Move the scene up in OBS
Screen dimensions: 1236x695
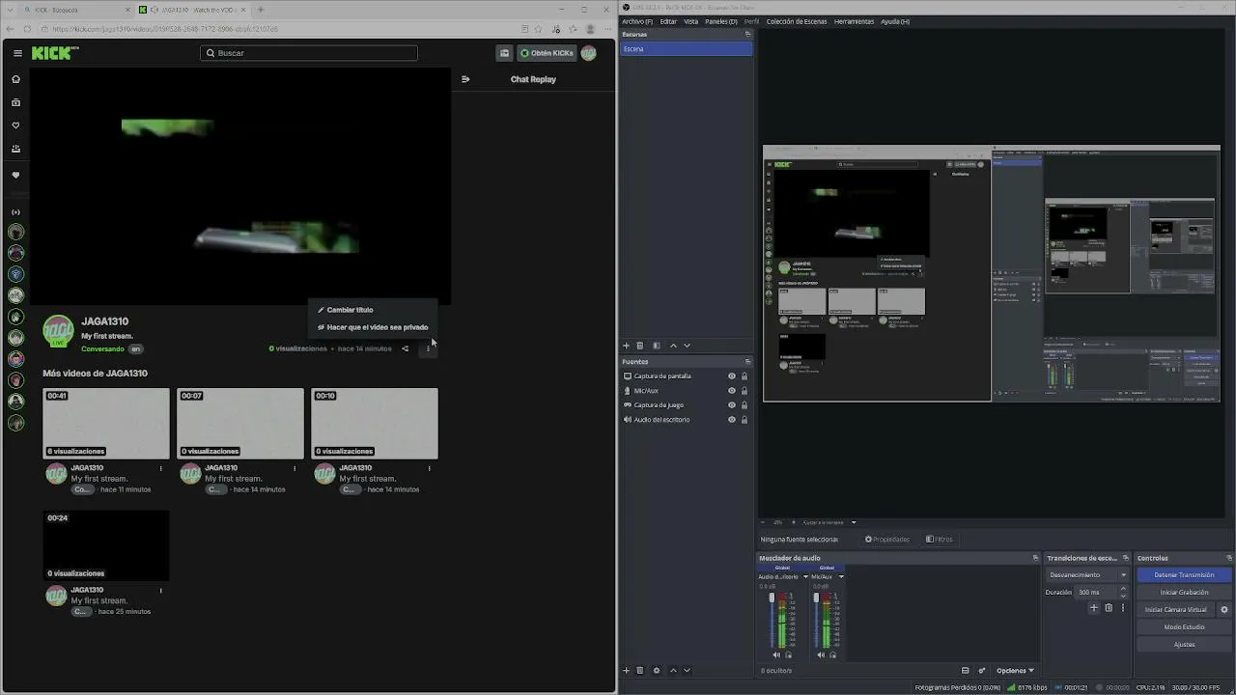click(673, 346)
